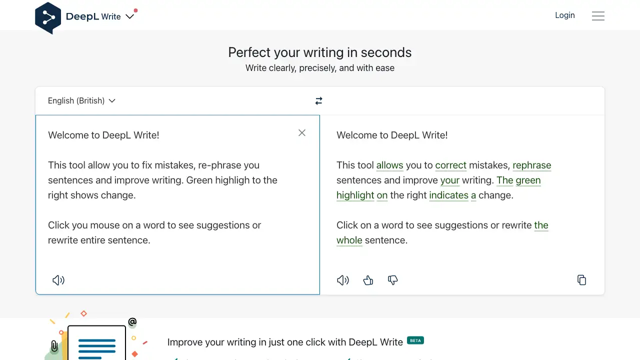Copy the improved text to clipboard

581,280
